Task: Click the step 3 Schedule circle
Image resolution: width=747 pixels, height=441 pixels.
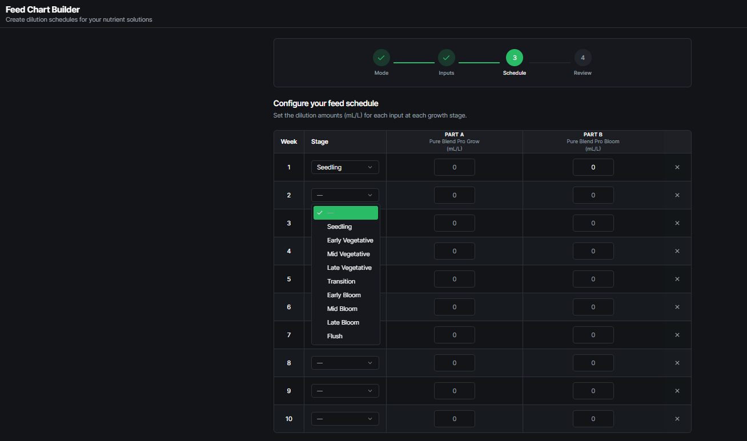Action: coord(515,58)
